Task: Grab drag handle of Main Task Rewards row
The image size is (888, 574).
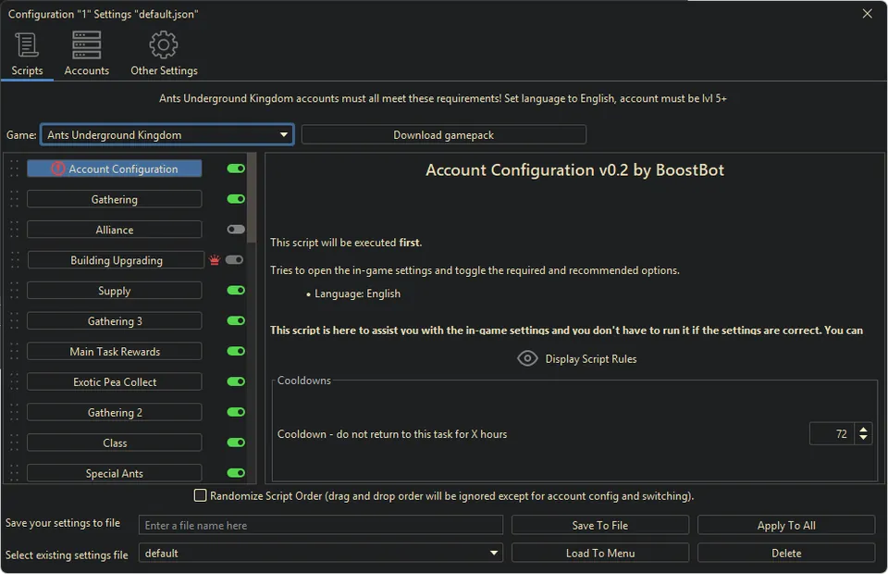Action: pos(14,351)
